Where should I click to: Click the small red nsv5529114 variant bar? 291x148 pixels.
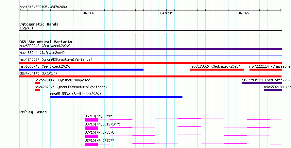37,83
